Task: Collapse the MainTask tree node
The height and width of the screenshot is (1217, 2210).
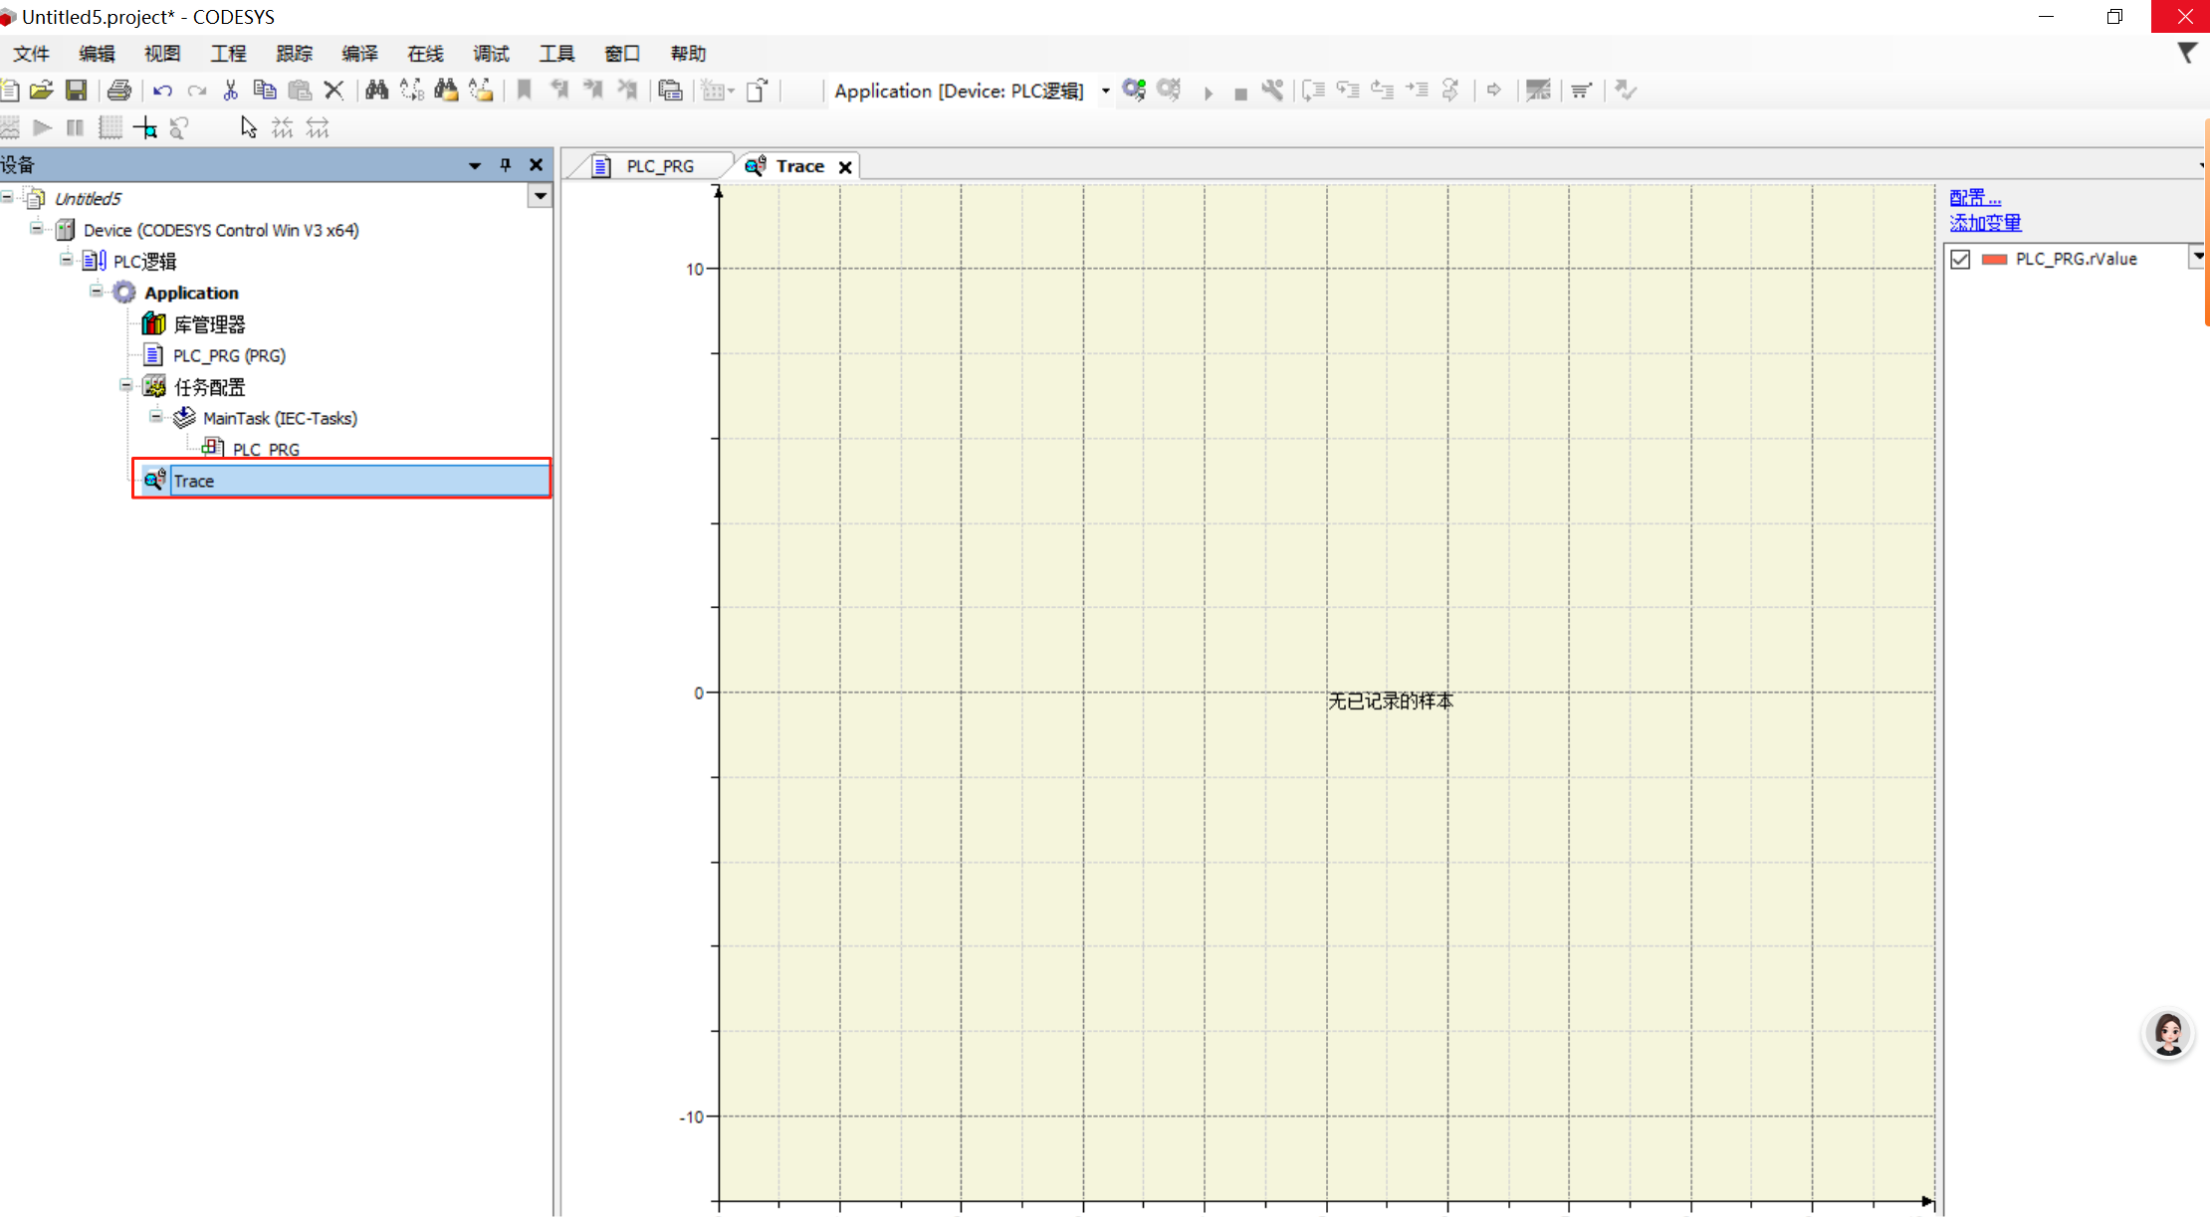Action: pos(156,417)
